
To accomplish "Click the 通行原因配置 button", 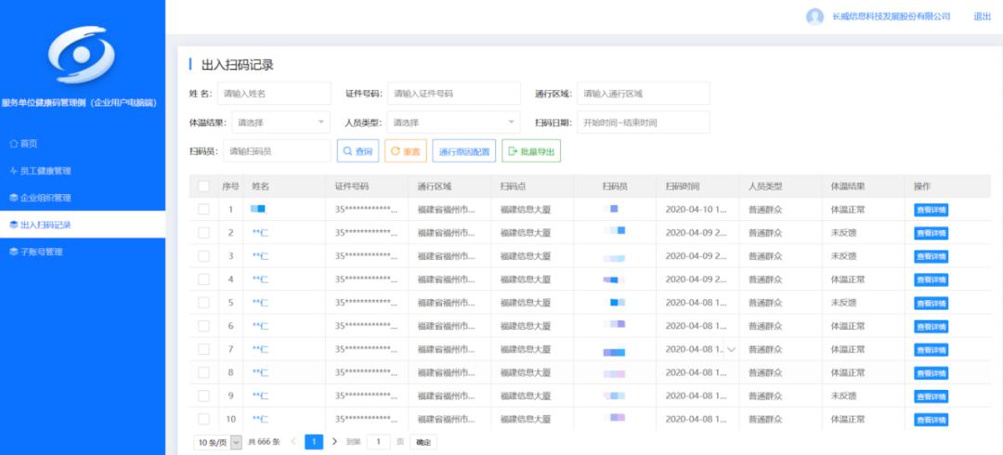I will tap(464, 151).
